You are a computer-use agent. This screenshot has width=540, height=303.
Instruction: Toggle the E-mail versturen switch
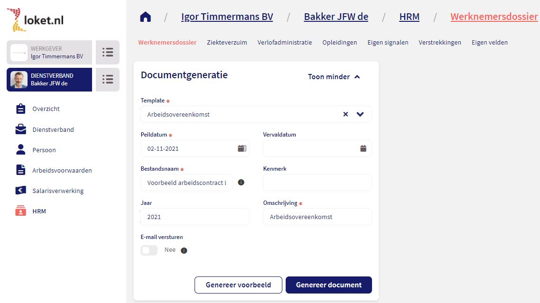[x=149, y=250]
